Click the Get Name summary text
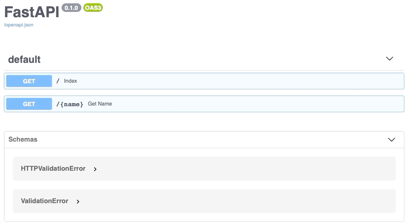The height and width of the screenshot is (223, 407). click(100, 104)
